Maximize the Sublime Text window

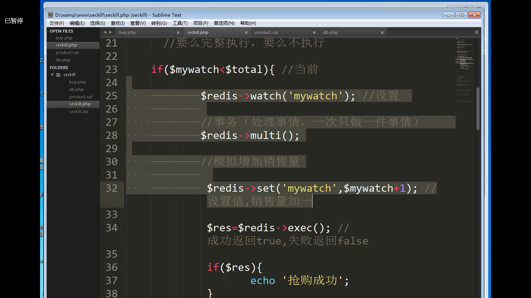pyautogui.click(x=461, y=15)
